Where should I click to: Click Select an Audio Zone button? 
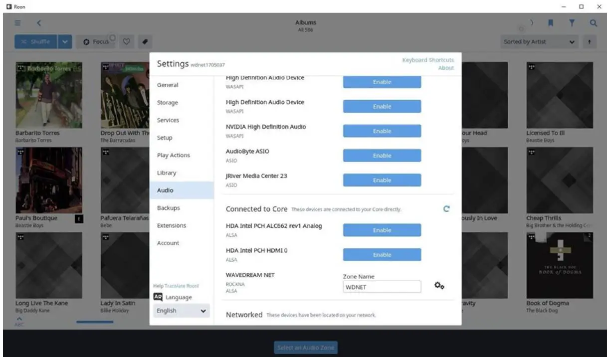tap(306, 348)
